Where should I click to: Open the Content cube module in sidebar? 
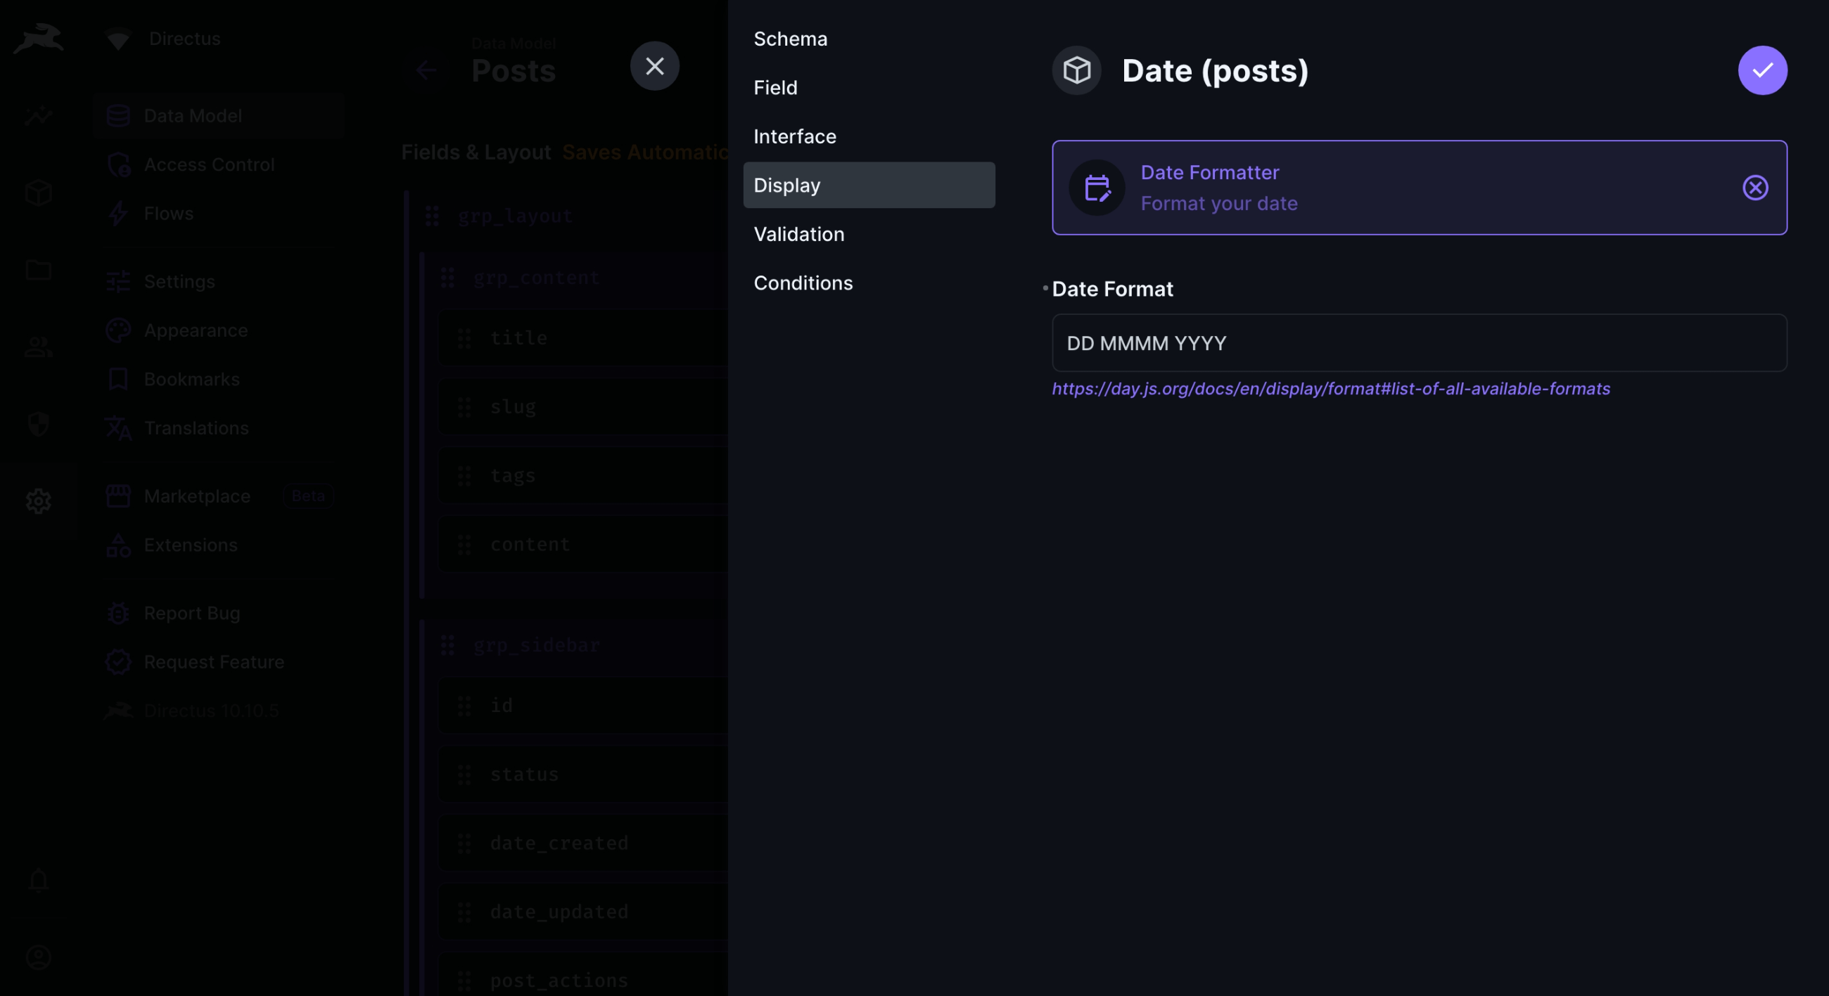[x=39, y=193]
